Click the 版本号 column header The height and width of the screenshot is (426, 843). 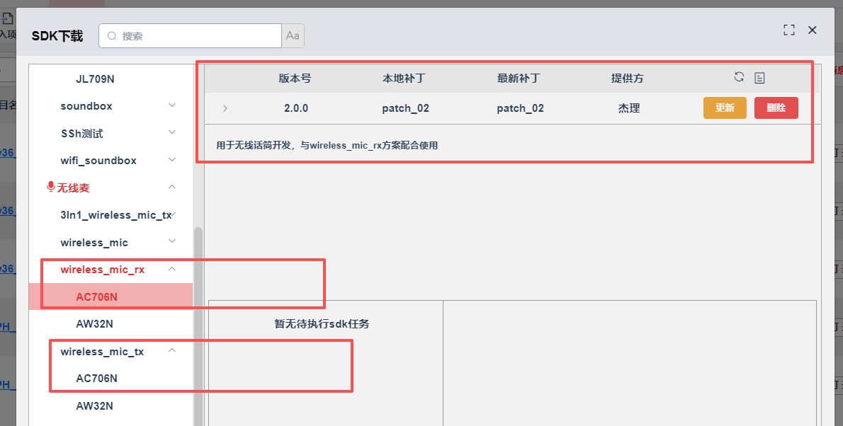pyautogui.click(x=295, y=79)
